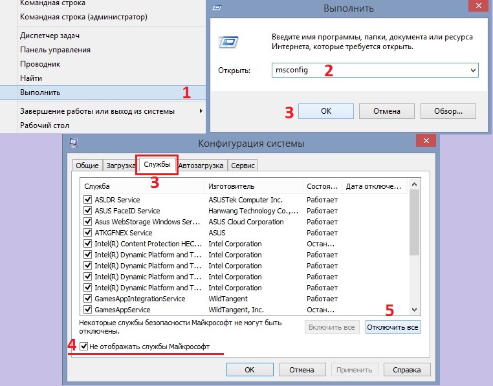Screen dimensions: 493x386
Task: Select the 'ASUSTek Computer Inc.' manufacturer cell
Action: (x=246, y=200)
